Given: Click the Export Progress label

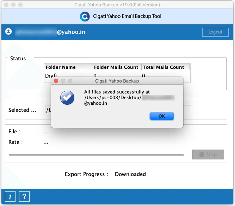Looking at the screenshot, I should pos(86,174).
